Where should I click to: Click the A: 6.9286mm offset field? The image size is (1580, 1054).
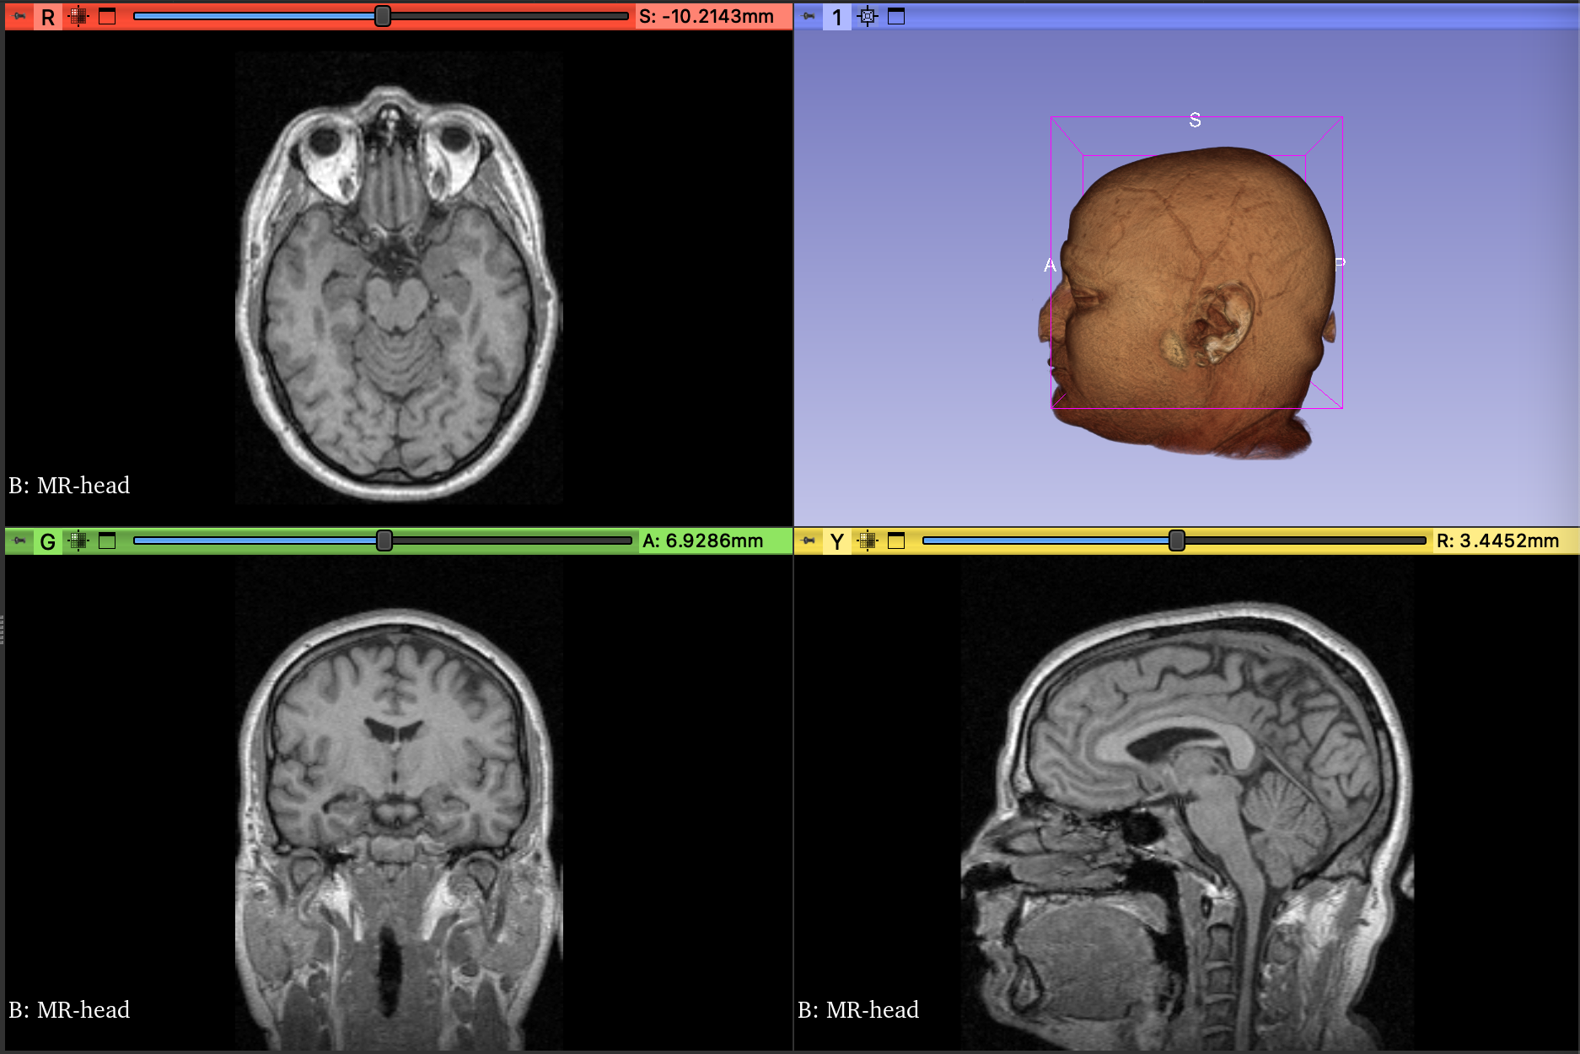click(x=702, y=540)
